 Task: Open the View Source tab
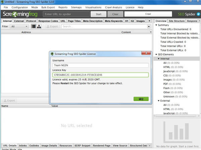120,146
